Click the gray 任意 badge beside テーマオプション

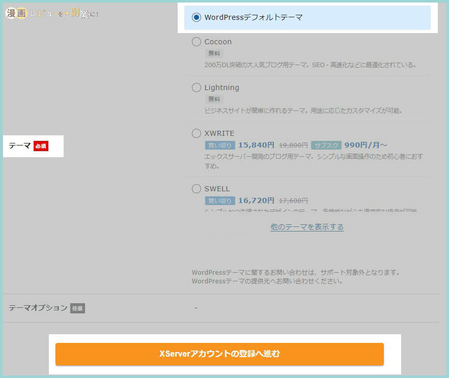77,308
